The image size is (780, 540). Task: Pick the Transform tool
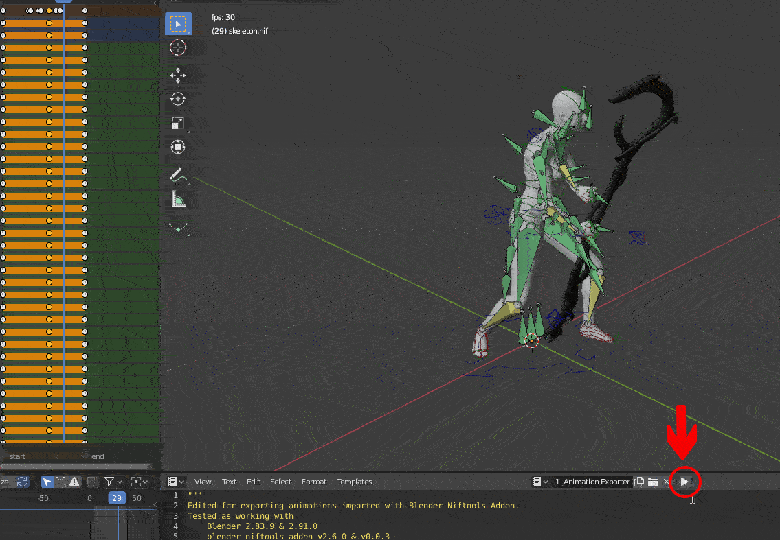pos(178,147)
